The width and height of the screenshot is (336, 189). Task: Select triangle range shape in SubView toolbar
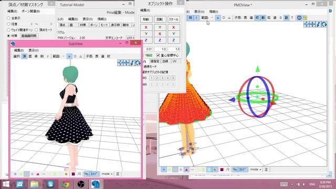point(81,56)
